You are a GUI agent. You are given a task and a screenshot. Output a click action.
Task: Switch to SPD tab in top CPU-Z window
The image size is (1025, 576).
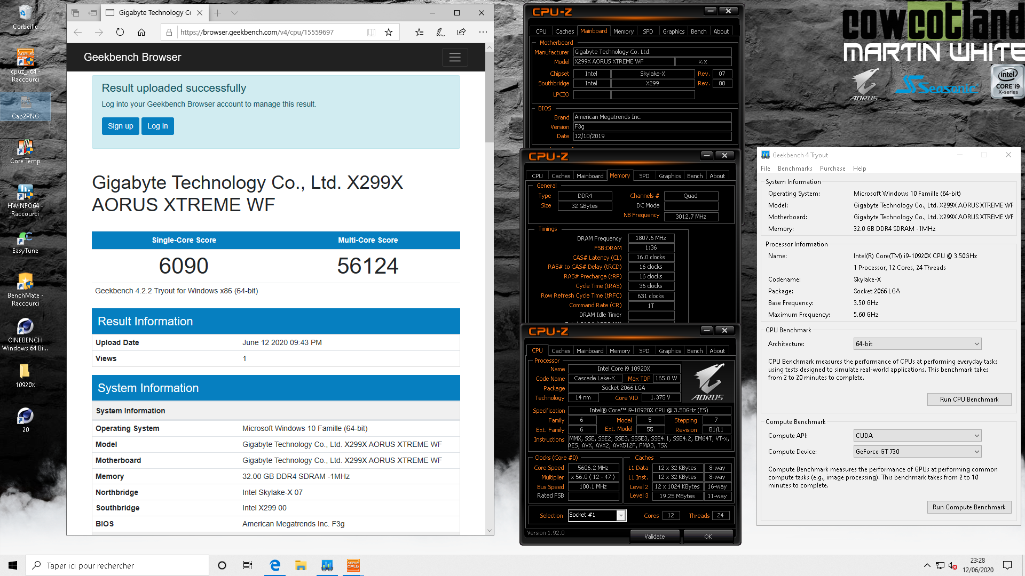(x=648, y=31)
